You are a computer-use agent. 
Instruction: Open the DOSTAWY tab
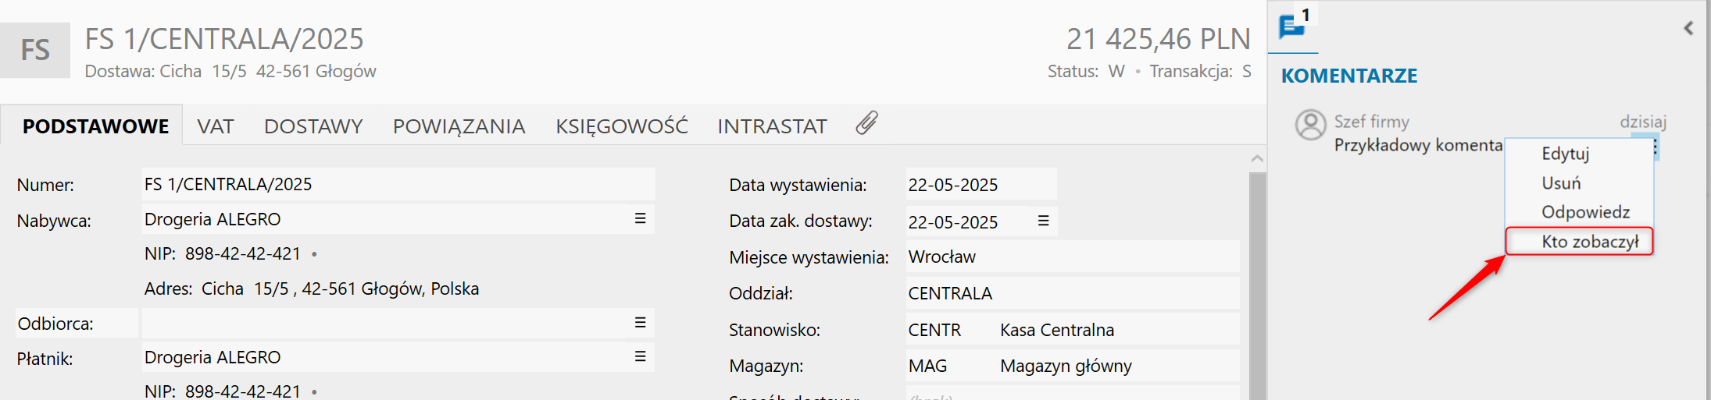(313, 126)
